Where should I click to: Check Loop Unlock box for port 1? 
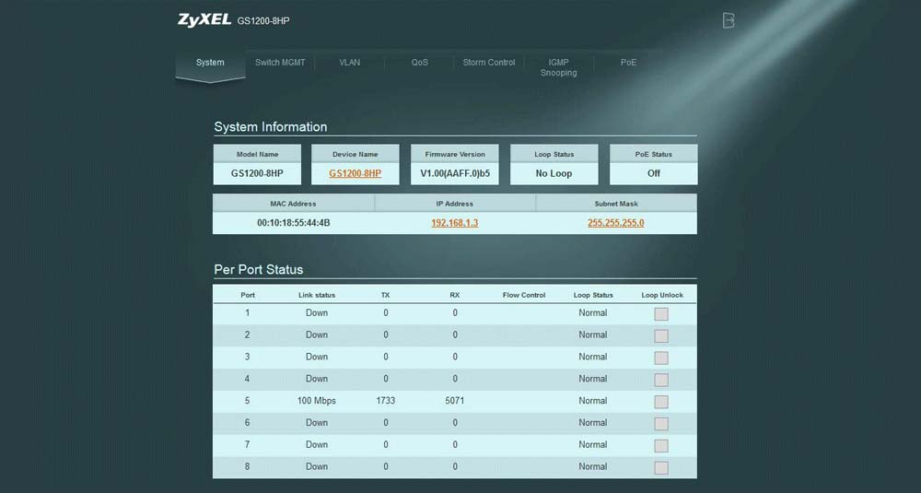tap(661, 313)
